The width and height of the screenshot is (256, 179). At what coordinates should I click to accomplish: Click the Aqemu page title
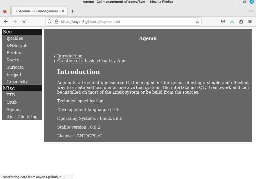click(148, 38)
